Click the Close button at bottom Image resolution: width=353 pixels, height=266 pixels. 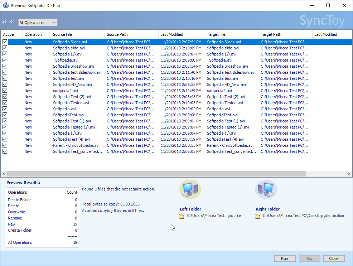[x=334, y=258]
